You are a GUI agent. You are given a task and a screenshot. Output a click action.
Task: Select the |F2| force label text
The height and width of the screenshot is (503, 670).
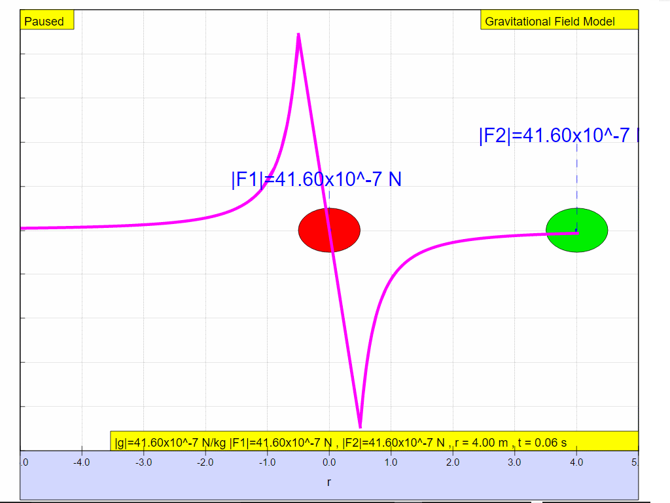click(x=557, y=136)
